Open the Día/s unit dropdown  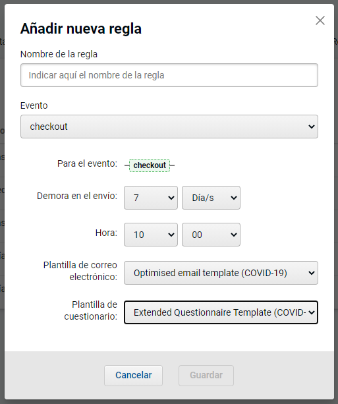pos(211,198)
